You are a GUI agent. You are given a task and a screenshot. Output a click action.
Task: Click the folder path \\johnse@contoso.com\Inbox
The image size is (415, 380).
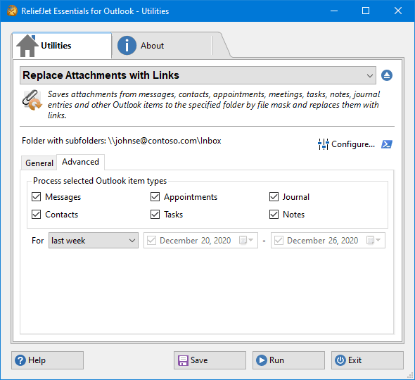[165, 141]
